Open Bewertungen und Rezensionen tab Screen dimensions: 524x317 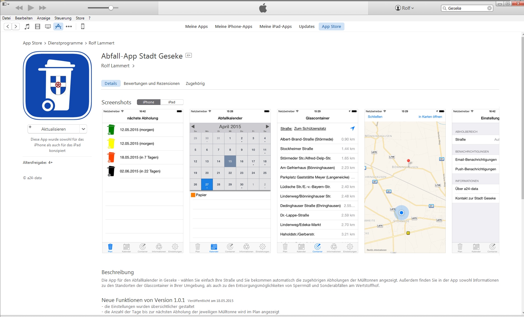151,84
